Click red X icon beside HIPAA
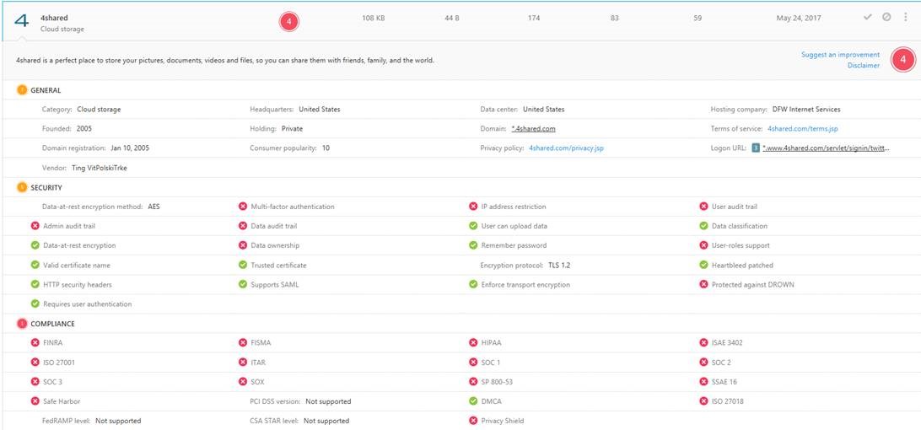 coord(473,343)
